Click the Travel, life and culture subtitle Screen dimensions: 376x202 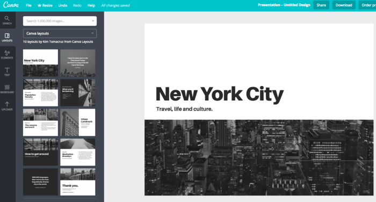click(x=184, y=109)
